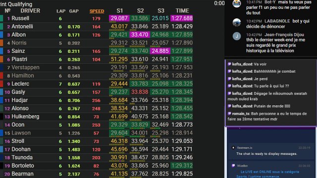
Task: Select driver name Antonelli
Action: point(22,26)
